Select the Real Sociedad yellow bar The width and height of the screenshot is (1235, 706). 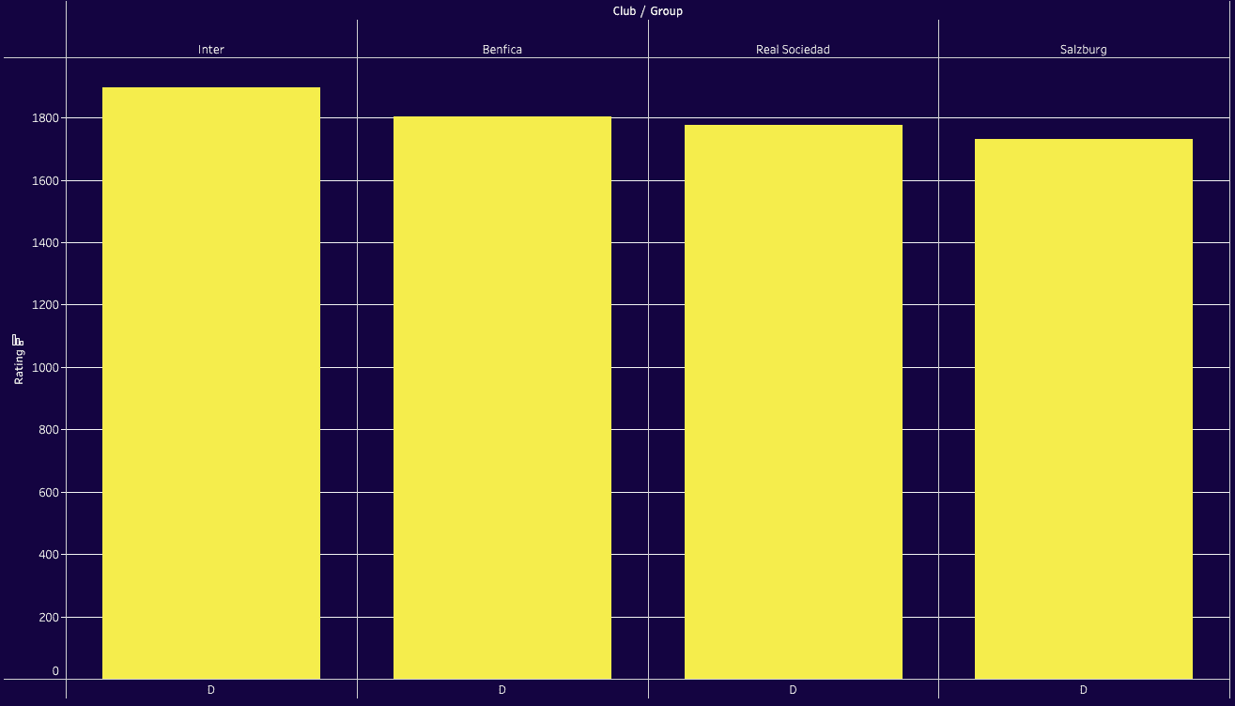[x=794, y=402]
